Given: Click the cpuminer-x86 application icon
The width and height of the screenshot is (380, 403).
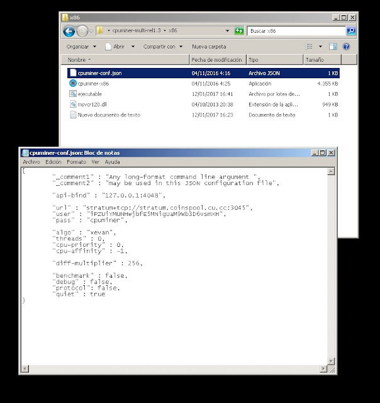Looking at the screenshot, I should click(73, 83).
